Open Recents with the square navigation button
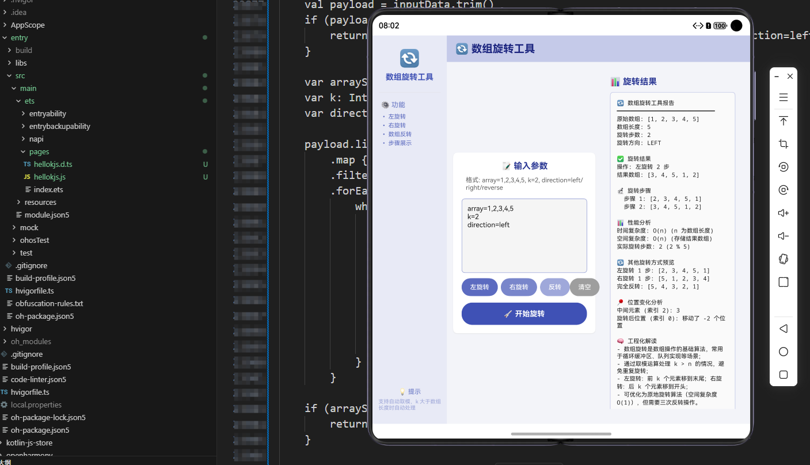This screenshot has width=810, height=465. point(783,374)
